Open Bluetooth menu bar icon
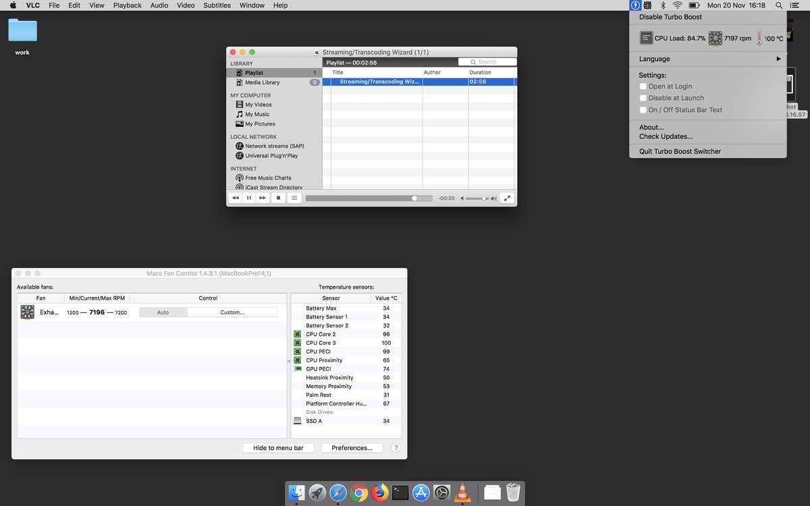The image size is (810, 506). (663, 5)
